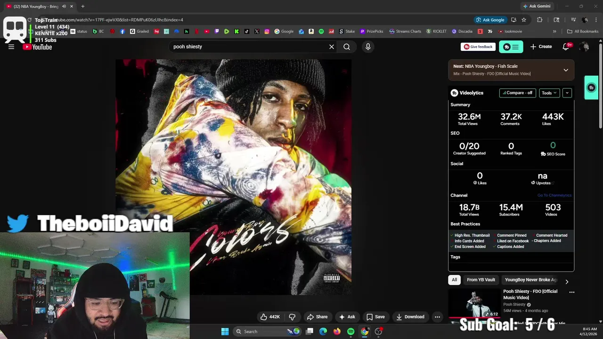Open the TikTok bookmark icon
Screen dimensions: 603x339
click(247, 32)
